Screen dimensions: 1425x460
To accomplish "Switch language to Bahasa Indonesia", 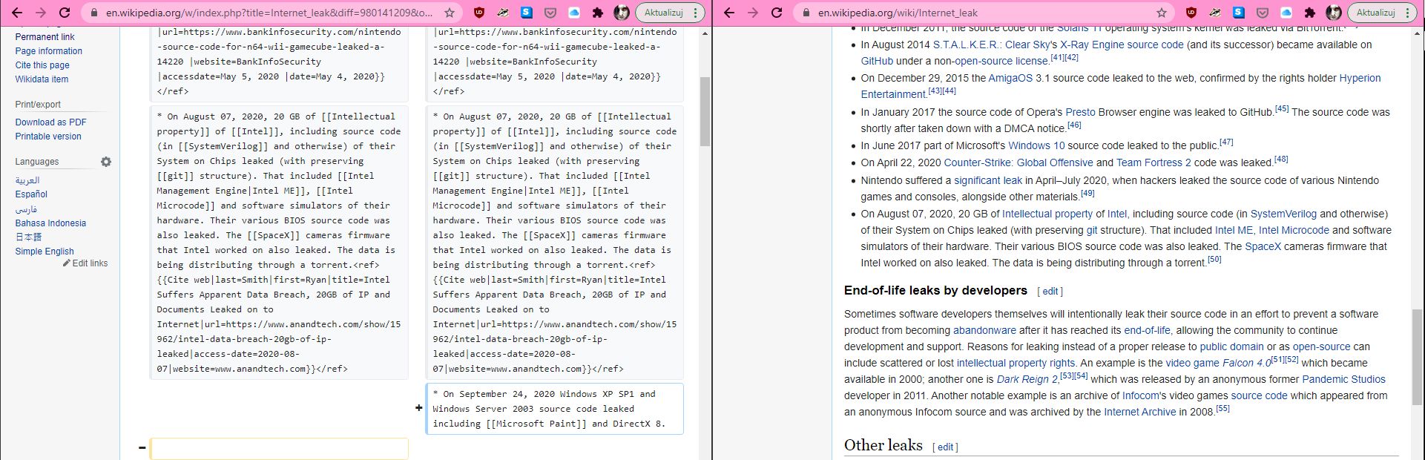I will point(50,223).
